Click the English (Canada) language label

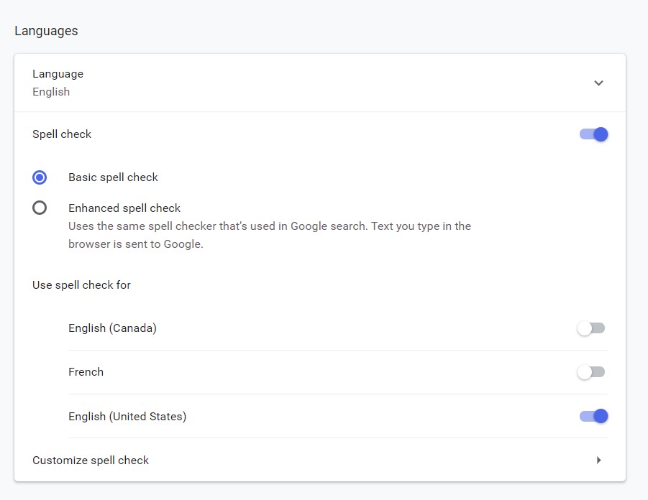pyautogui.click(x=112, y=328)
